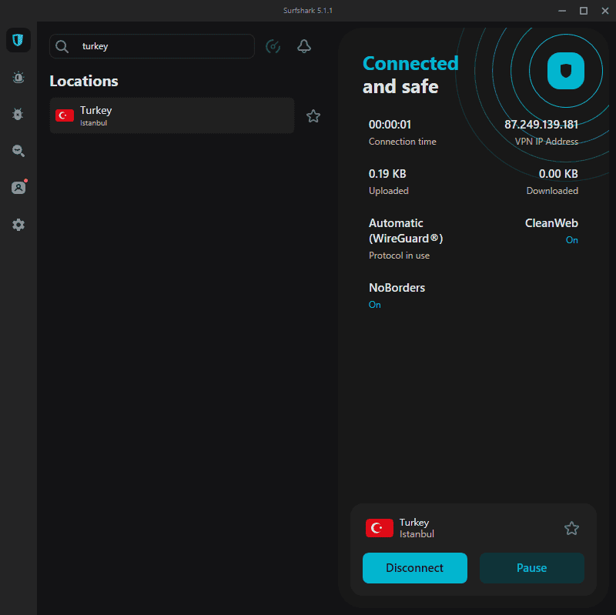Click the teal shield connection emblem

point(566,71)
